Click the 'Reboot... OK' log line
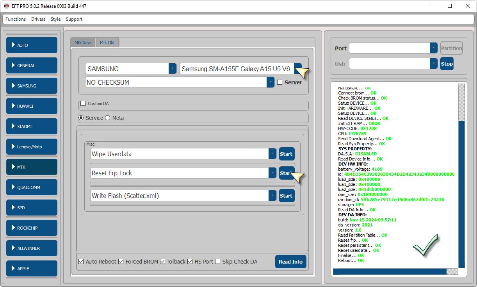The height and width of the screenshot is (287, 477). [351, 260]
